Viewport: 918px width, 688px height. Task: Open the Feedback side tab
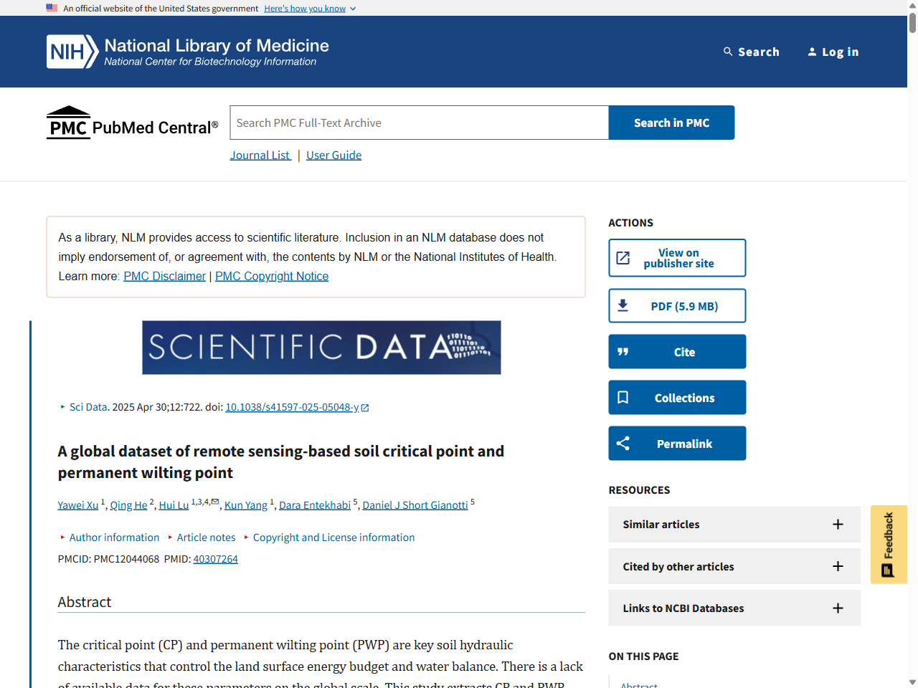[x=889, y=545]
